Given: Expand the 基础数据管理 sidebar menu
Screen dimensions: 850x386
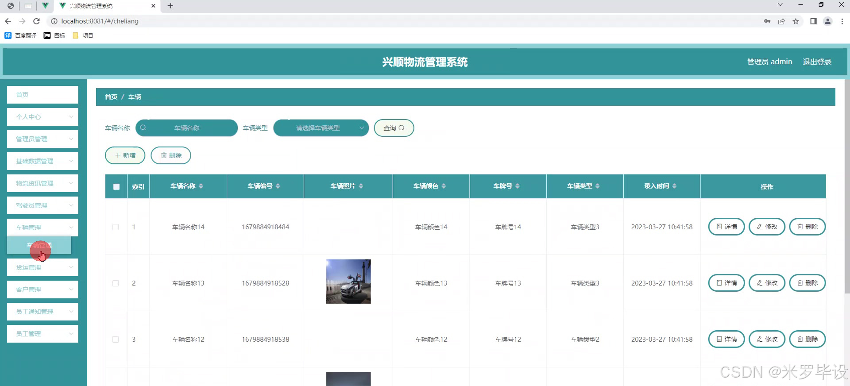Looking at the screenshot, I should click(x=42, y=161).
